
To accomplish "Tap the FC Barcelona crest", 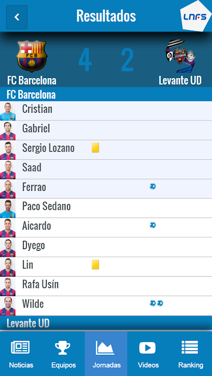I will [32, 56].
